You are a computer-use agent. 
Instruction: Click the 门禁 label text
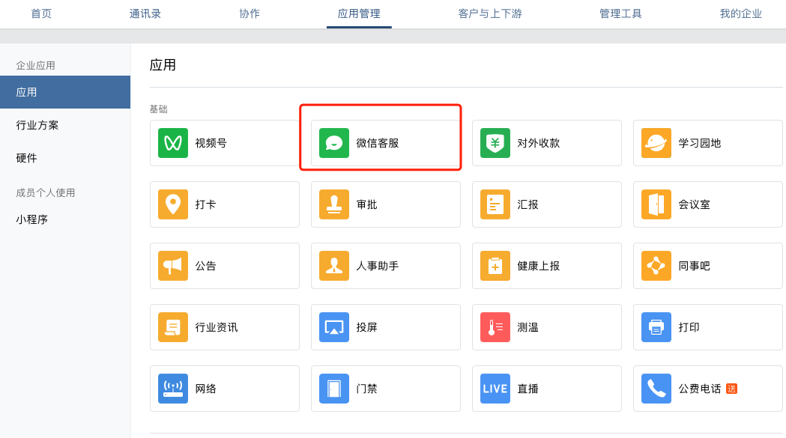(366, 389)
